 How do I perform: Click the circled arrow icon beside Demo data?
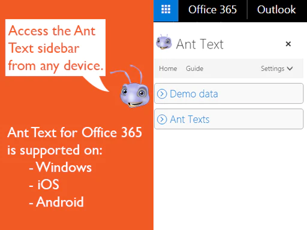[x=162, y=94]
